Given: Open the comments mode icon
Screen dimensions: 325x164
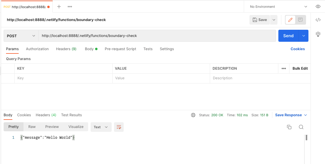Looking at the screenshot, I should (300, 20).
